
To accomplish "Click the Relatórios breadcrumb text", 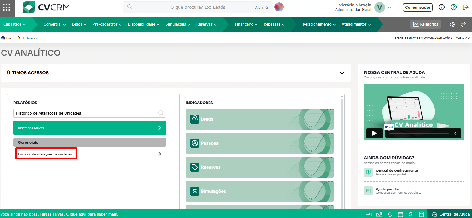I will pos(31,38).
